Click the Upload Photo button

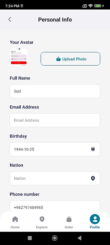coord(70,59)
